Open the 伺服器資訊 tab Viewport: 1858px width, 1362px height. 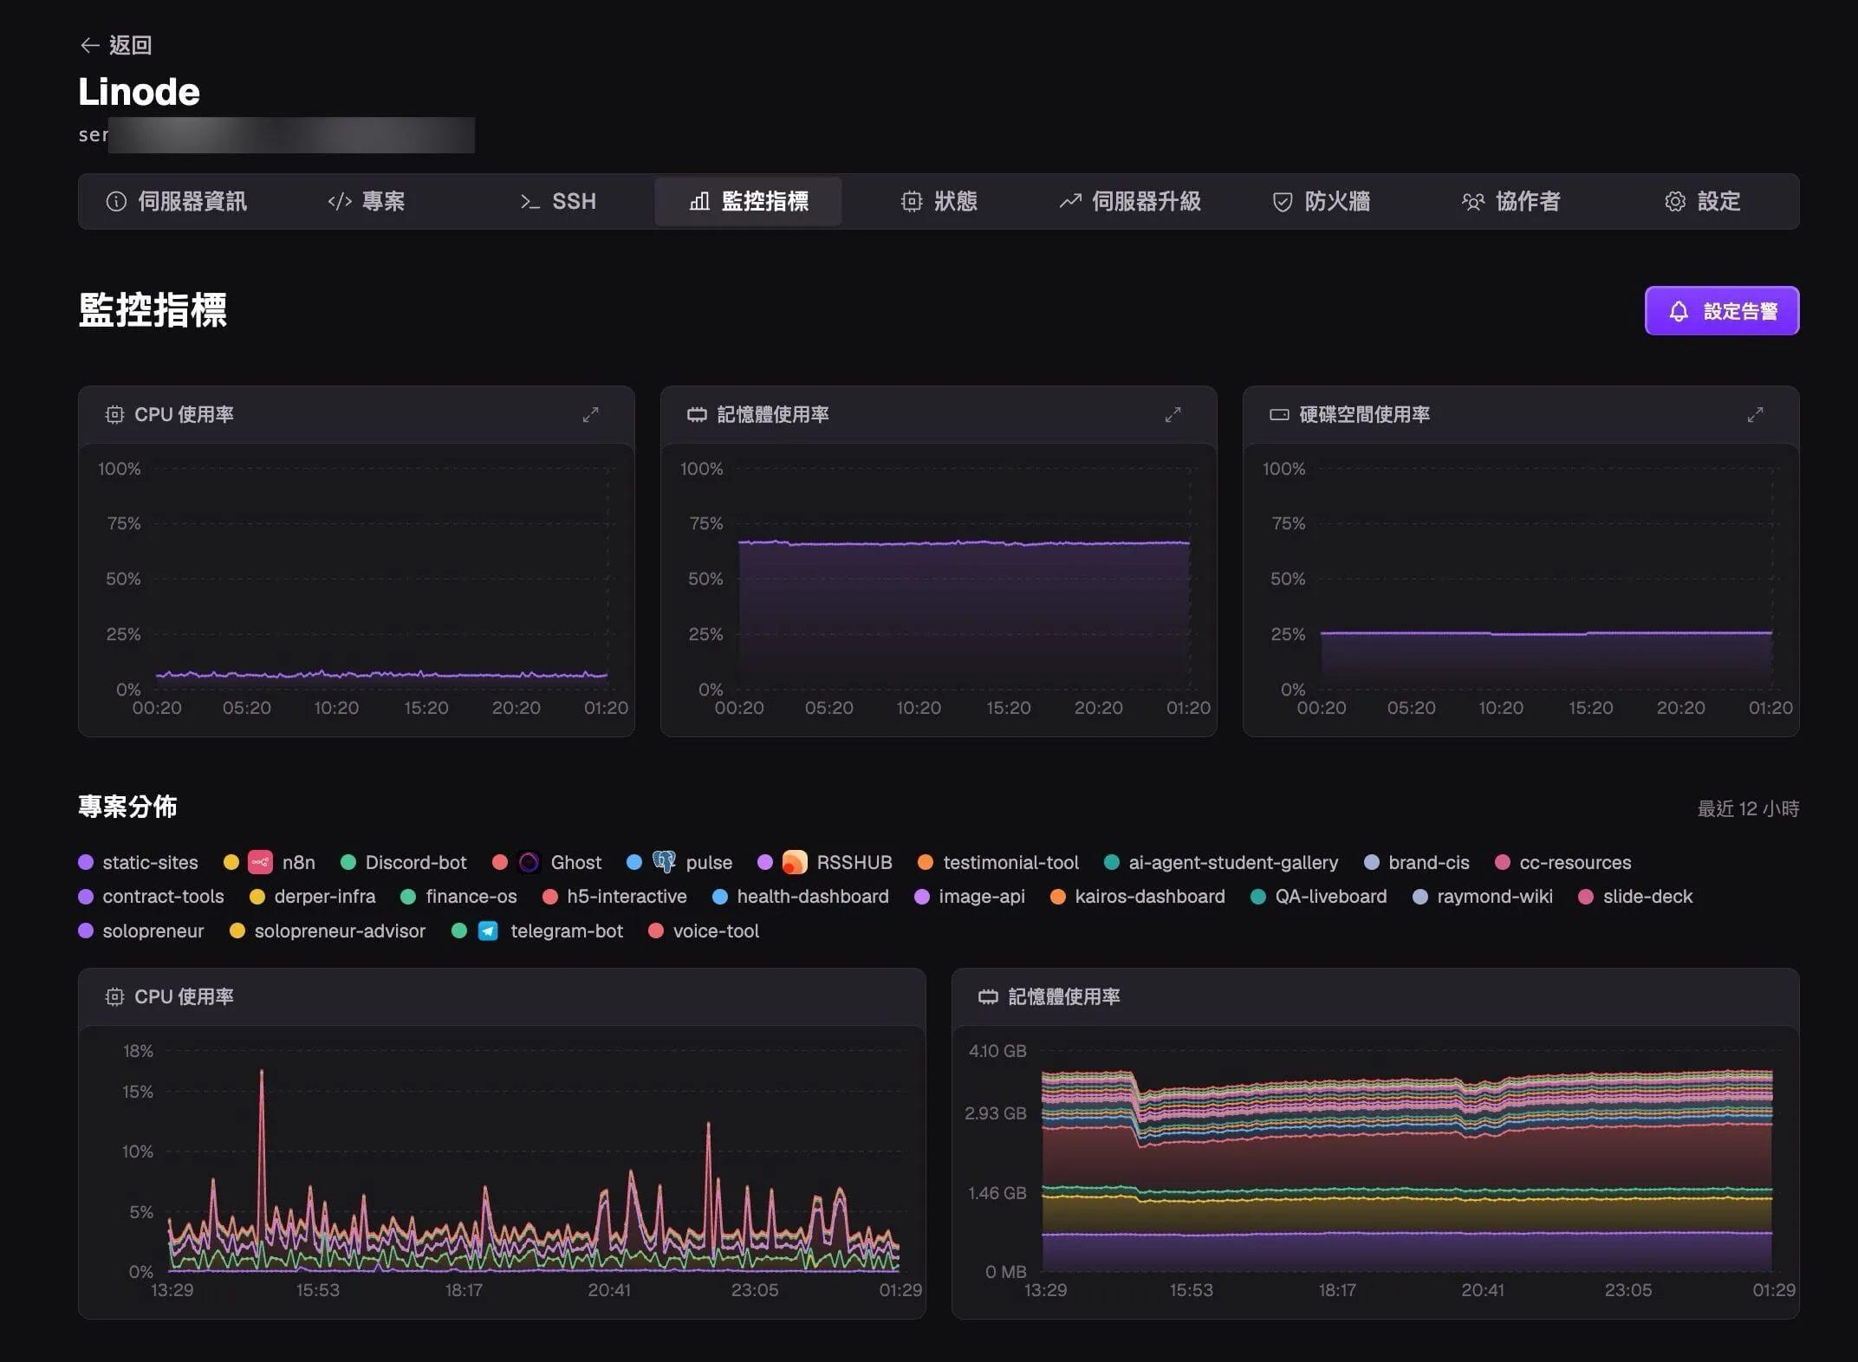[x=176, y=201]
